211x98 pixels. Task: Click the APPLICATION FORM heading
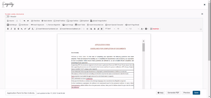pyautogui.click(x=102, y=45)
